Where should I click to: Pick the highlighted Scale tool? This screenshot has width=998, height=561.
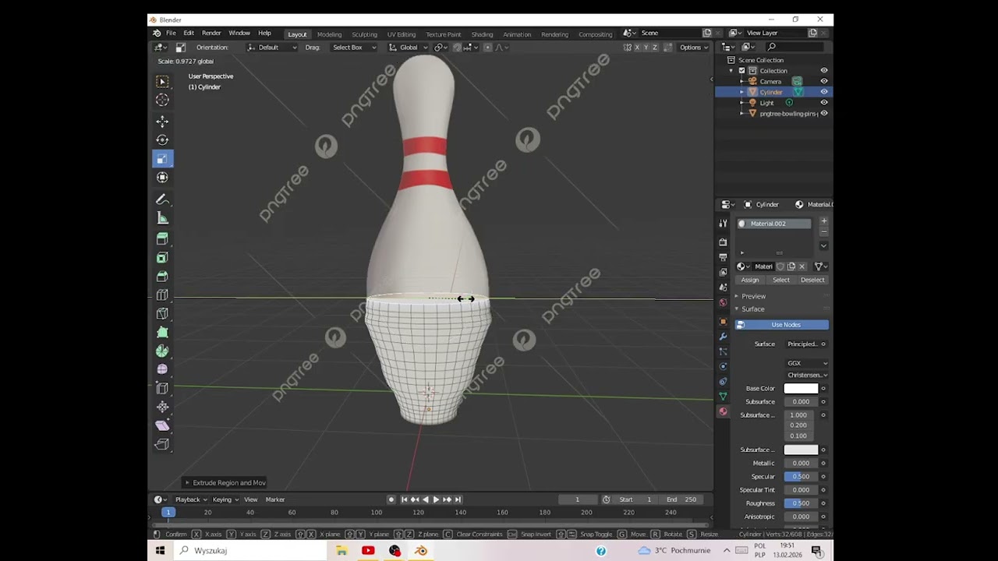[162, 159]
